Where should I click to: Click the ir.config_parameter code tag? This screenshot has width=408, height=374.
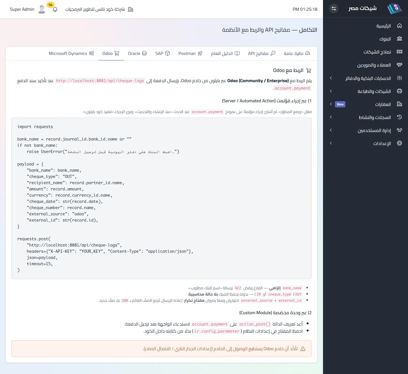pos(217,331)
